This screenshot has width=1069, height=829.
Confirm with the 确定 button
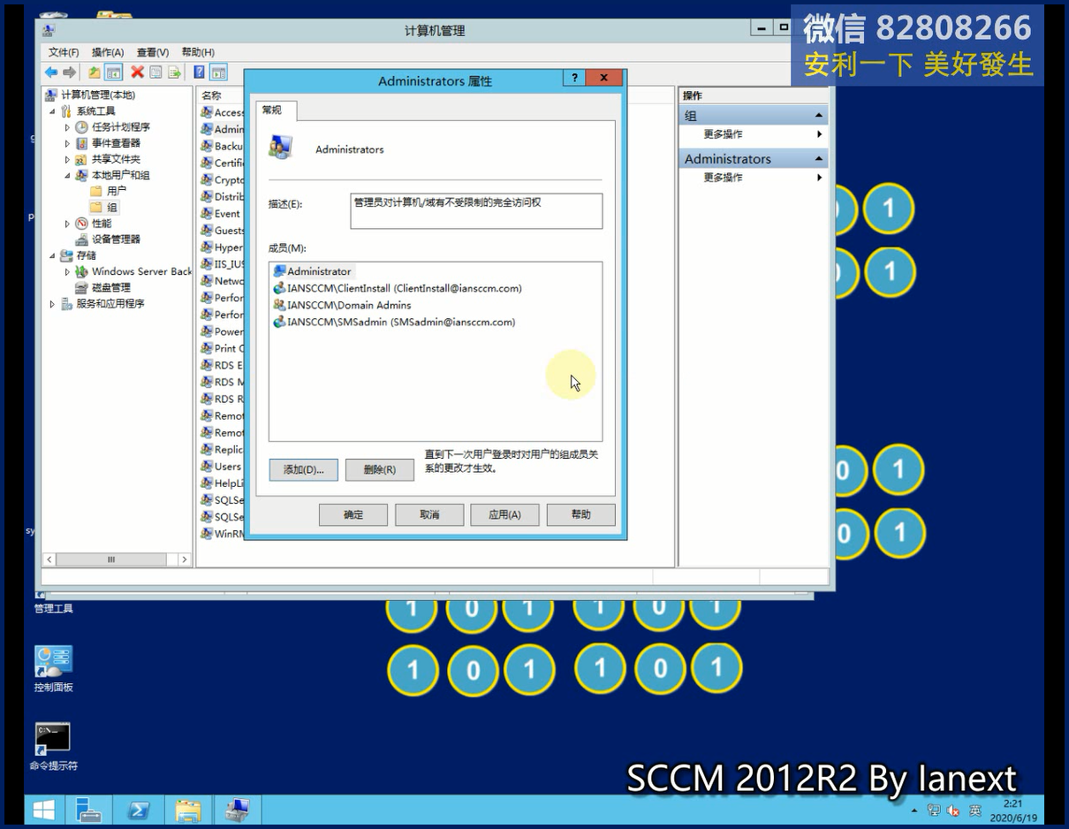[x=353, y=514]
